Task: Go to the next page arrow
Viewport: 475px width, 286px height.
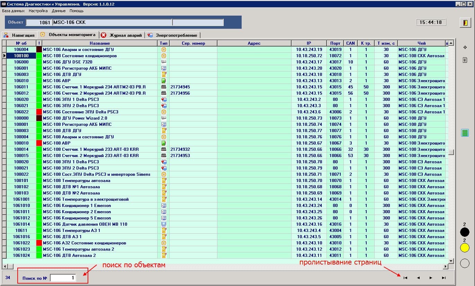Action: (431, 278)
